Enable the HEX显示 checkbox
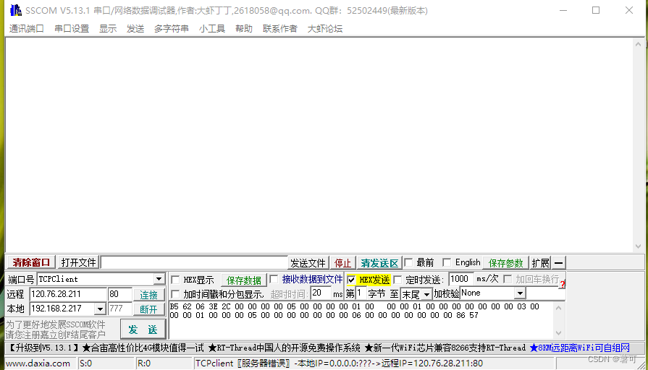 point(175,280)
